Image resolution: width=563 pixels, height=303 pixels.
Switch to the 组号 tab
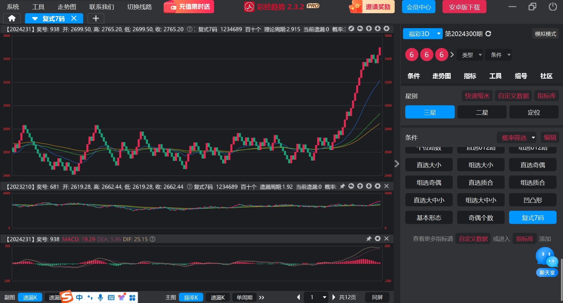point(521,76)
